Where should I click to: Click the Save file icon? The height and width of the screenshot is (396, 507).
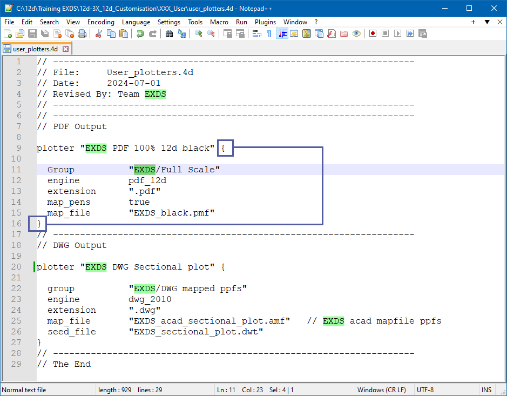point(32,33)
